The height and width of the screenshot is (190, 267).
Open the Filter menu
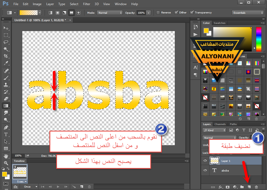tap(87, 4)
